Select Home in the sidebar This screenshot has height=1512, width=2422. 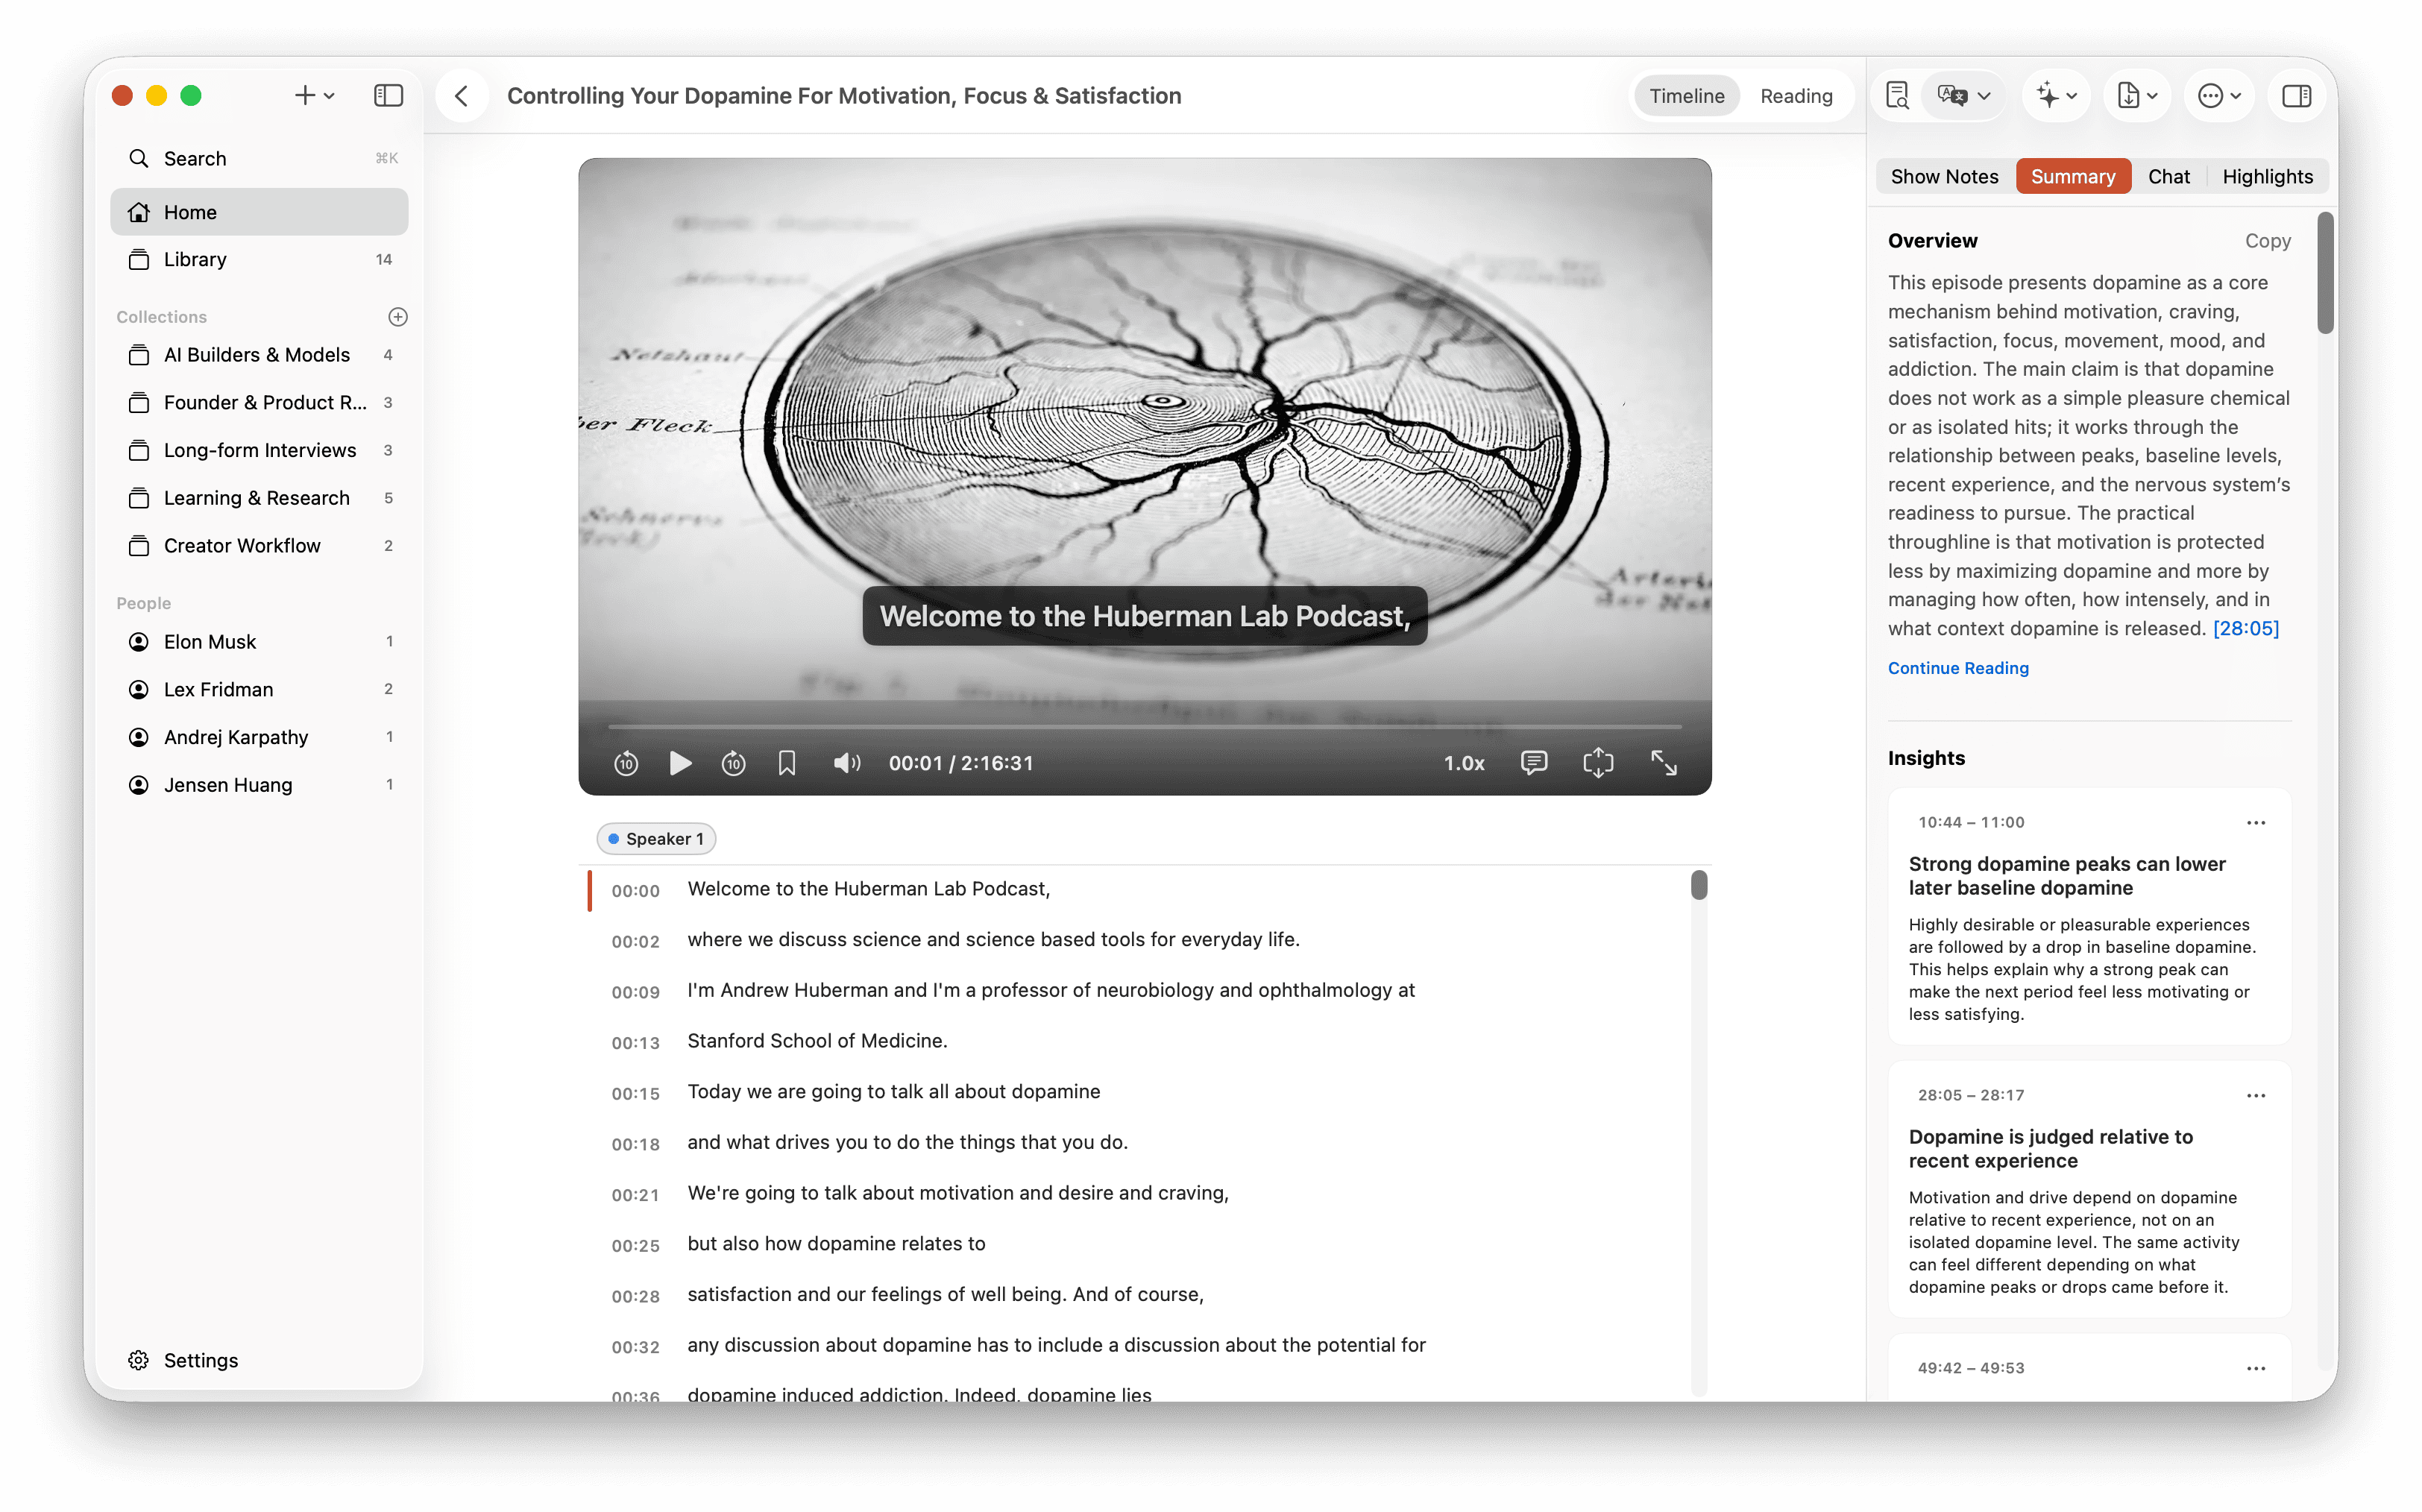(260, 212)
